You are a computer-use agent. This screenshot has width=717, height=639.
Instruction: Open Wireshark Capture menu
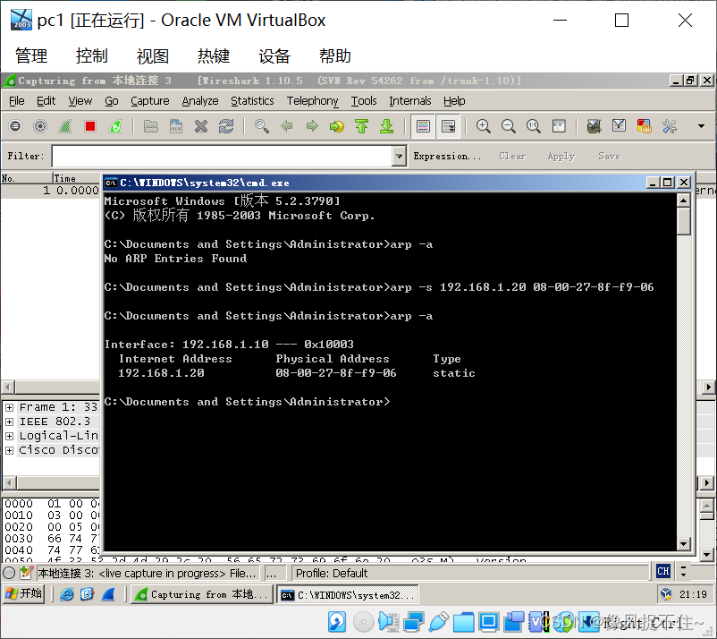click(150, 101)
